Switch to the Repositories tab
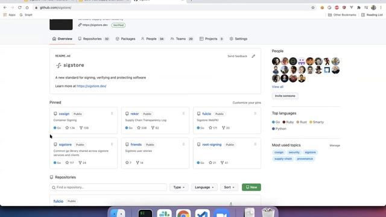 pos(93,39)
